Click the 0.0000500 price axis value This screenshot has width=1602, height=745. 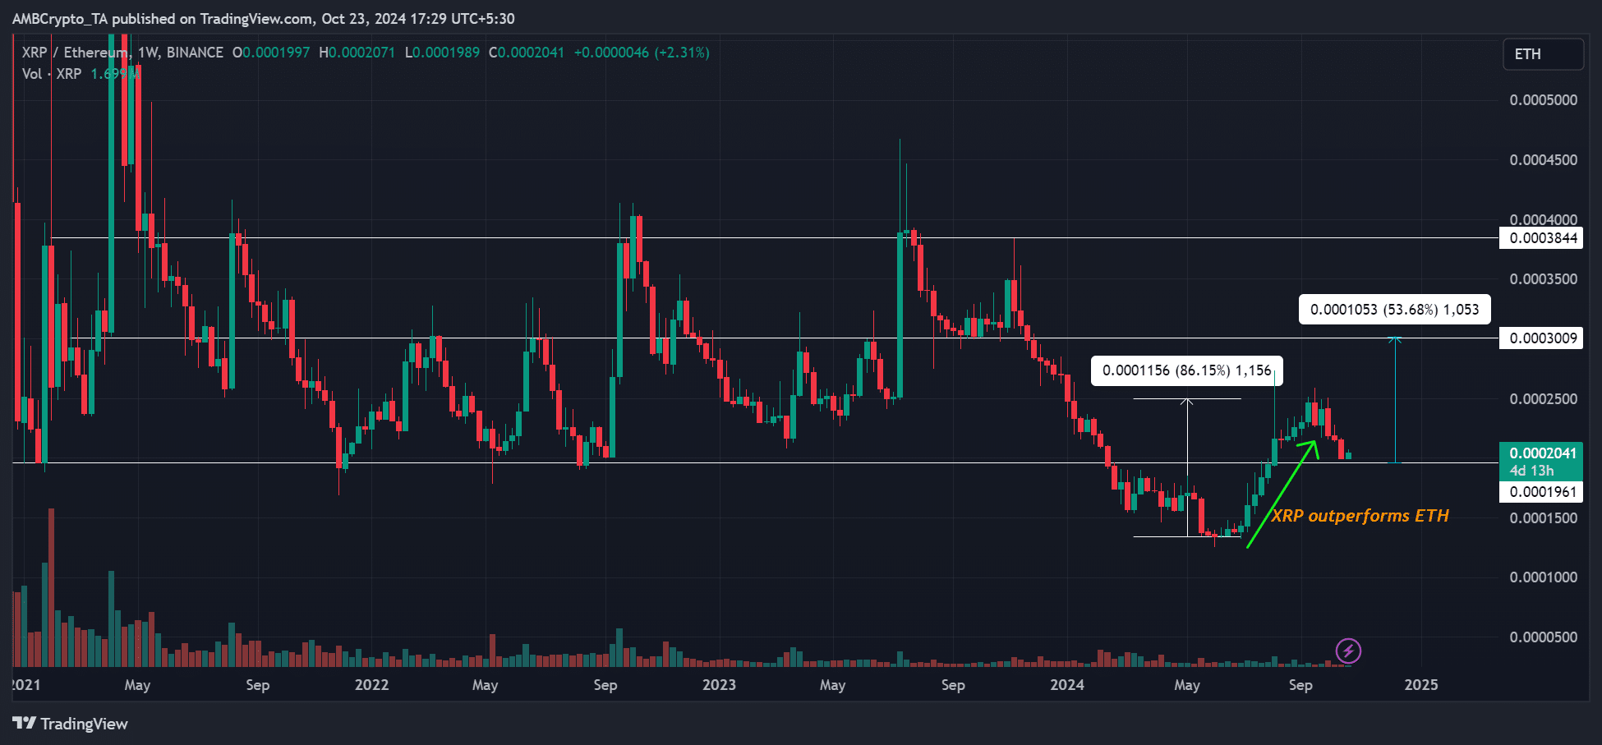click(1544, 637)
